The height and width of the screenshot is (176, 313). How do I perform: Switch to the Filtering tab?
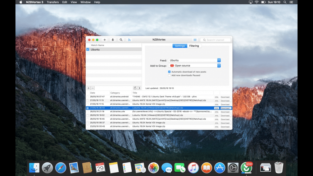(x=194, y=46)
